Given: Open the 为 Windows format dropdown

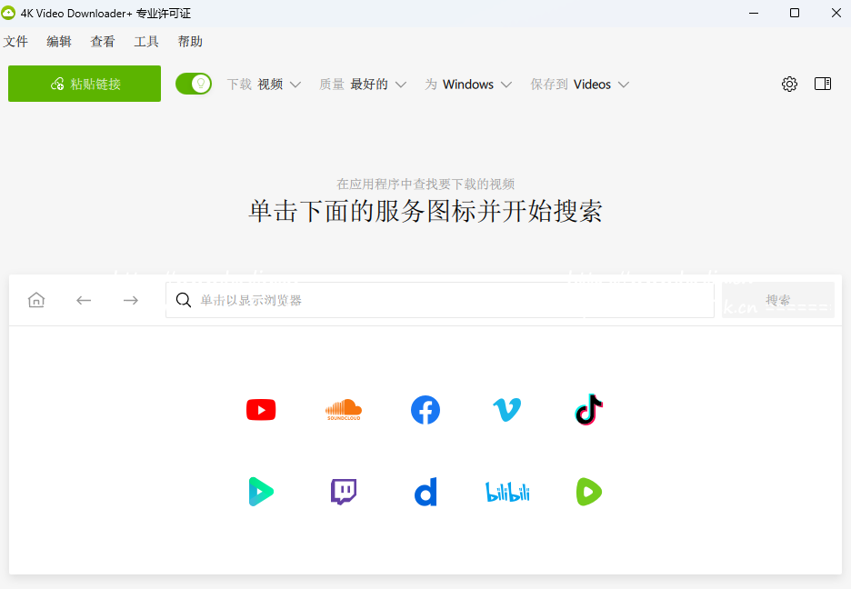Looking at the screenshot, I should 468,84.
